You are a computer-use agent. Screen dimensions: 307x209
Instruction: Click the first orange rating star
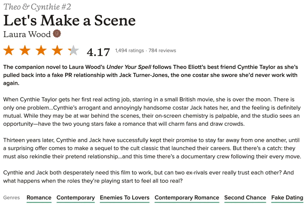point(9,51)
